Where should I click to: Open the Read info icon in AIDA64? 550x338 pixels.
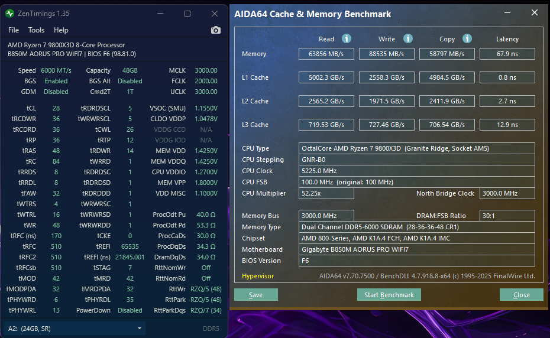tap(347, 38)
